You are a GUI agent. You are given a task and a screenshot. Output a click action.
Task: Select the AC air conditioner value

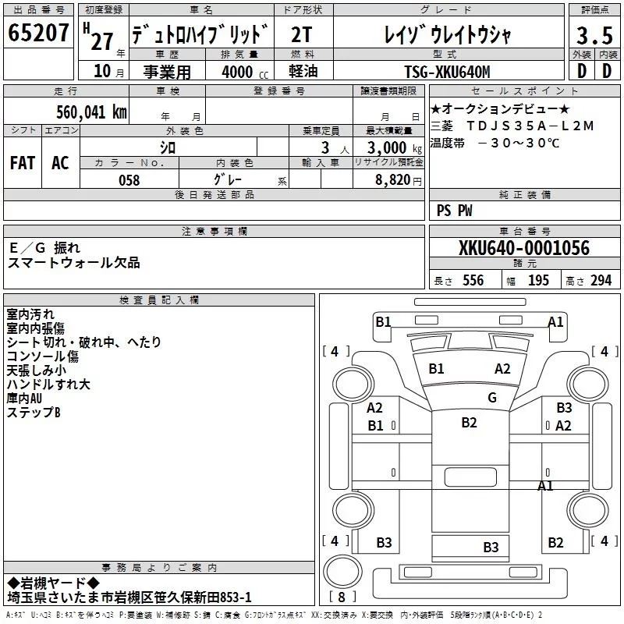coord(61,163)
